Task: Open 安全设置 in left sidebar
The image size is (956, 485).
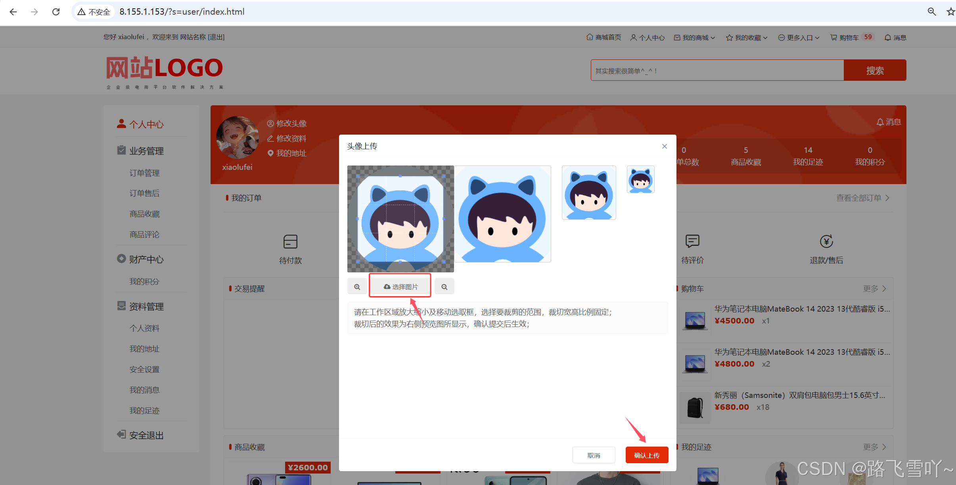Action: point(144,369)
